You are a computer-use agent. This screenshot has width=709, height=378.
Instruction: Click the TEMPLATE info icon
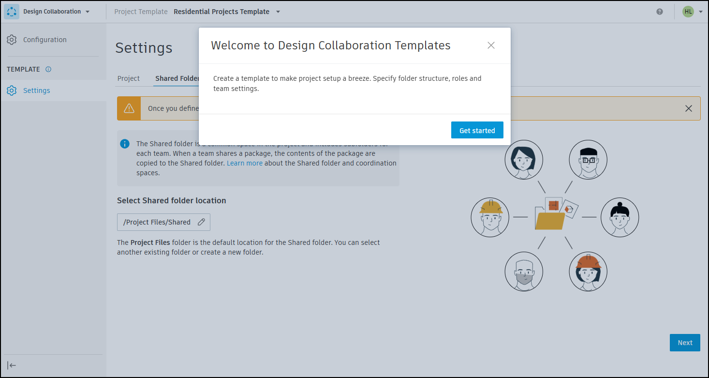pos(48,69)
